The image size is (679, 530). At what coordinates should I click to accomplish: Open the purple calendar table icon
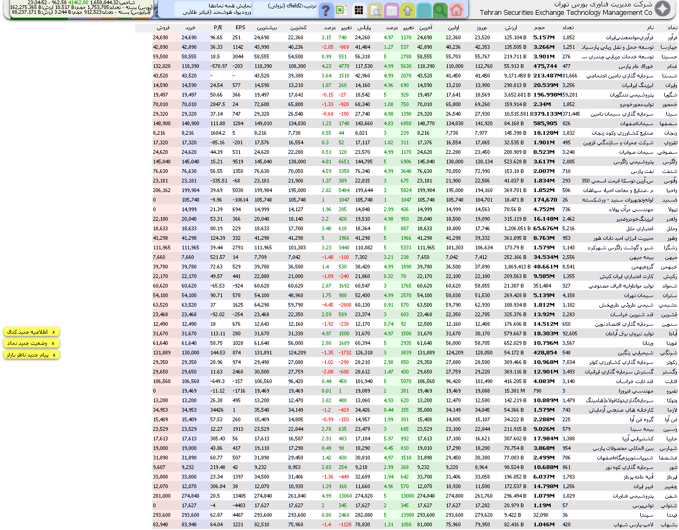coord(391,10)
